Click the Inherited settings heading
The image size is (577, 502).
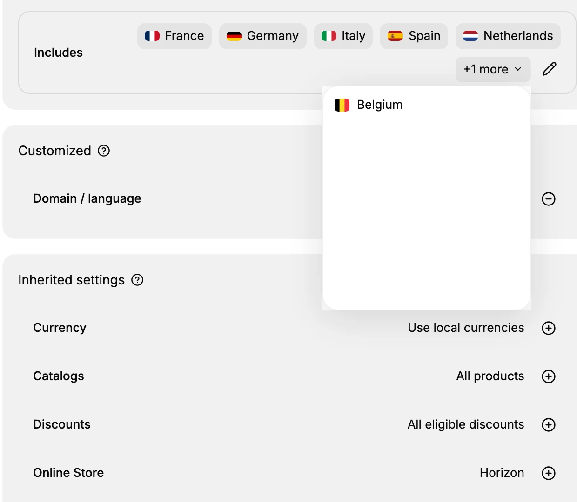coord(71,280)
